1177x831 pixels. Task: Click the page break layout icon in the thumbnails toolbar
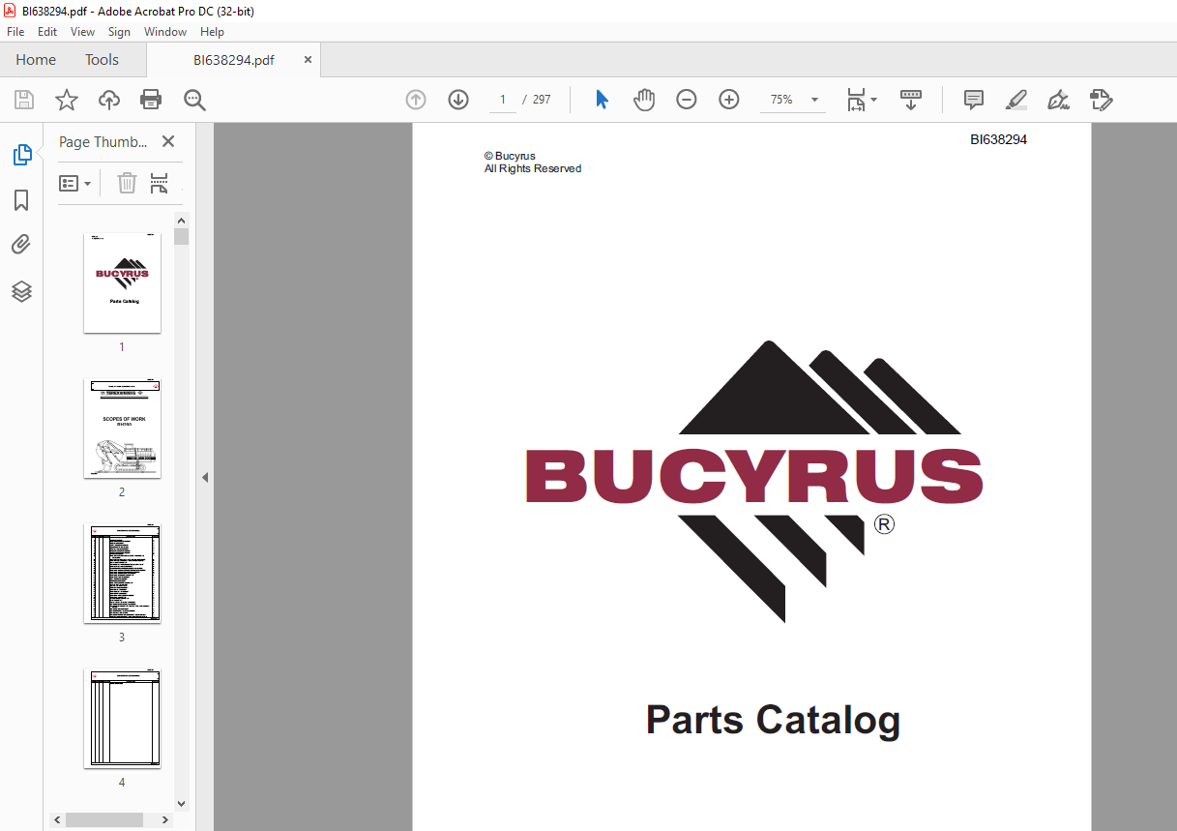160,183
